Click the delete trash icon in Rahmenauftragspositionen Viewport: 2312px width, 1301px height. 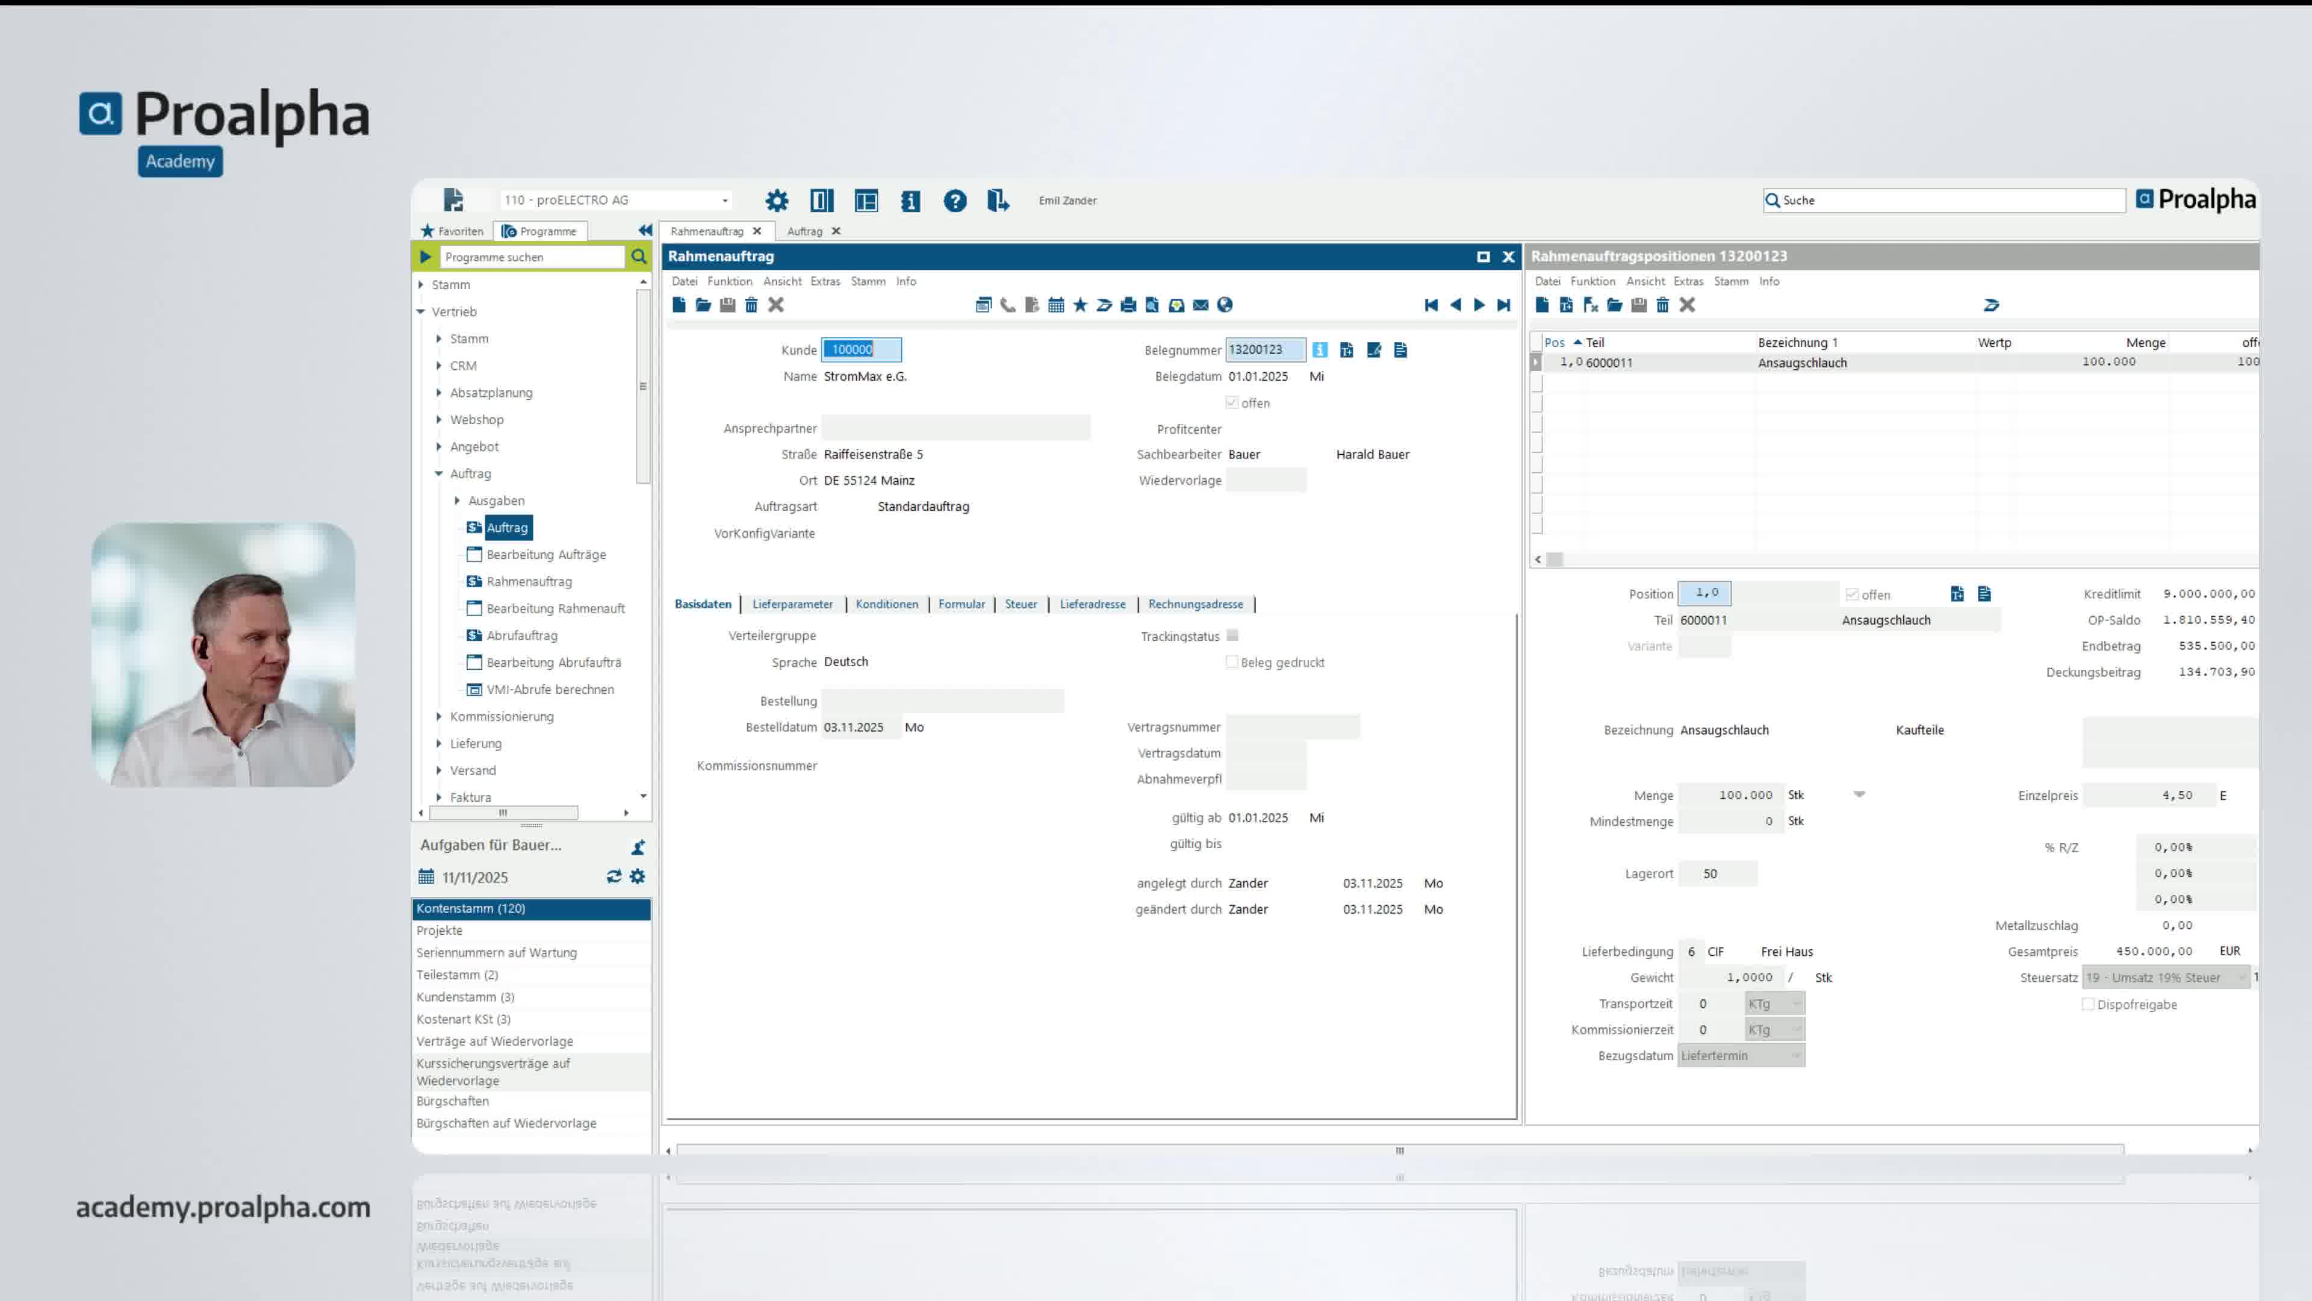click(1664, 305)
